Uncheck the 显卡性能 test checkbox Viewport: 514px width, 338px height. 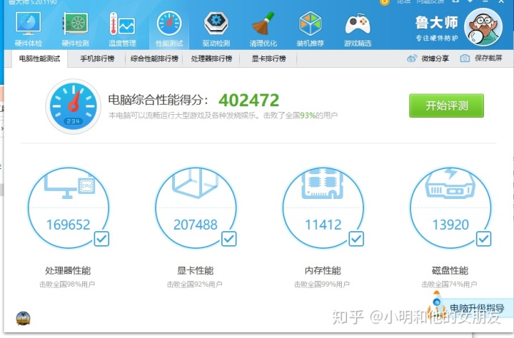click(x=229, y=239)
